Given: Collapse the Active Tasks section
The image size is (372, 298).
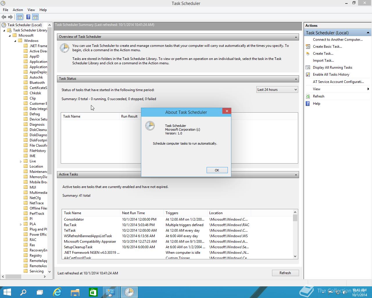Looking at the screenshot, I should click(296, 175).
